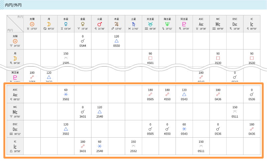The width and height of the screenshot is (267, 161).
Task: Select the Mercury glyph in the column header
Action: tap(66, 24)
